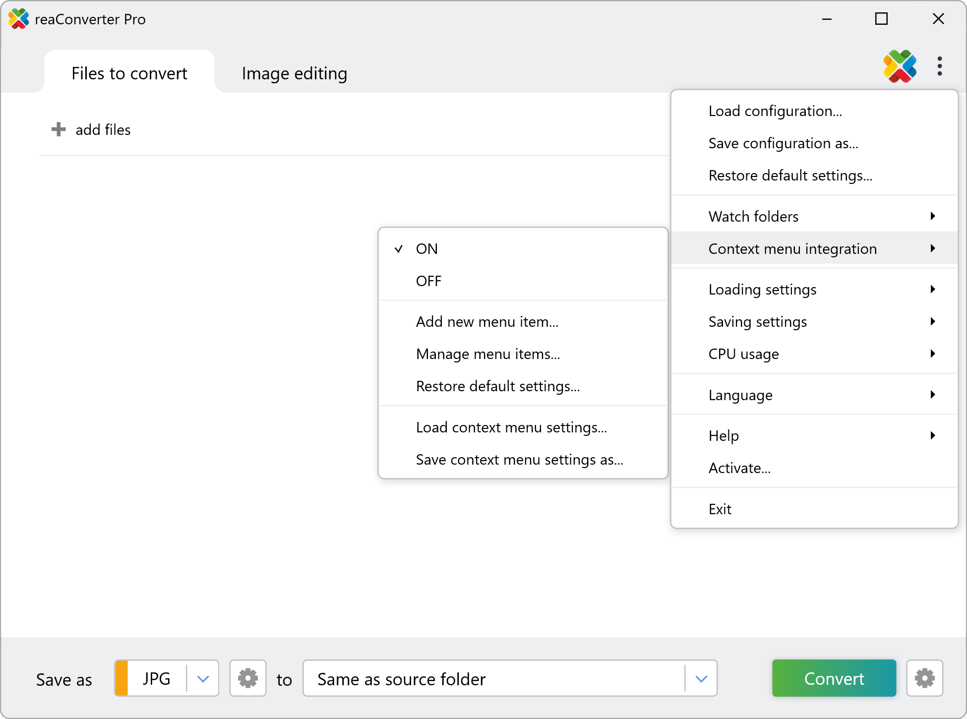Click the colorful reaConverter logo icon
Viewport: 967px width, 719px height.
coord(900,66)
